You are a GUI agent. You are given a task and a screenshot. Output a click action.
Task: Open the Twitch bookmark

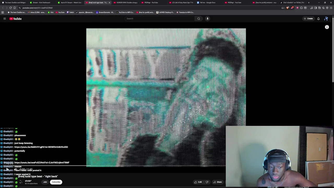(x=70, y=12)
